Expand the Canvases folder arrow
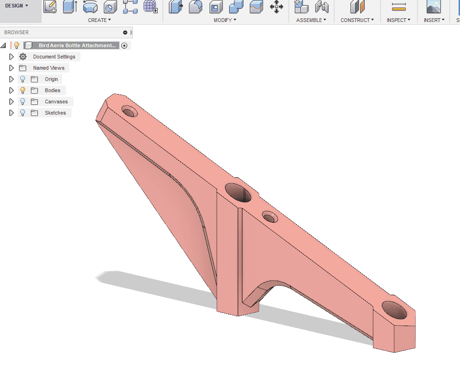 [x=12, y=102]
